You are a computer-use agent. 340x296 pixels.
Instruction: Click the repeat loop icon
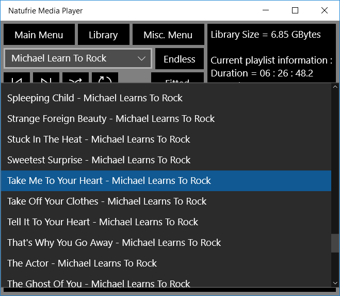point(105,79)
